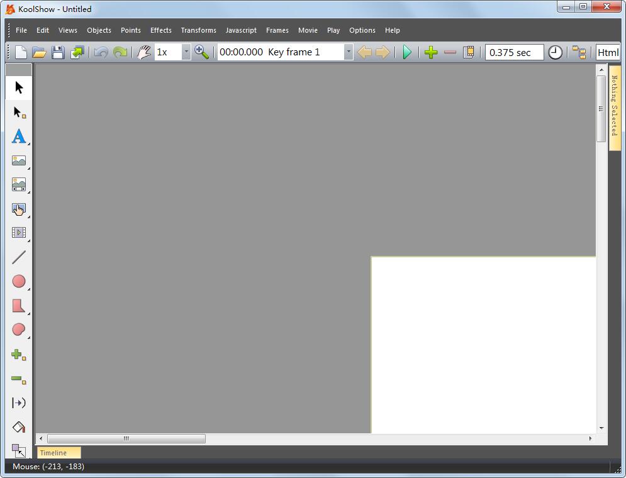
Task: Click the scroll down arrow
Action: click(x=601, y=428)
